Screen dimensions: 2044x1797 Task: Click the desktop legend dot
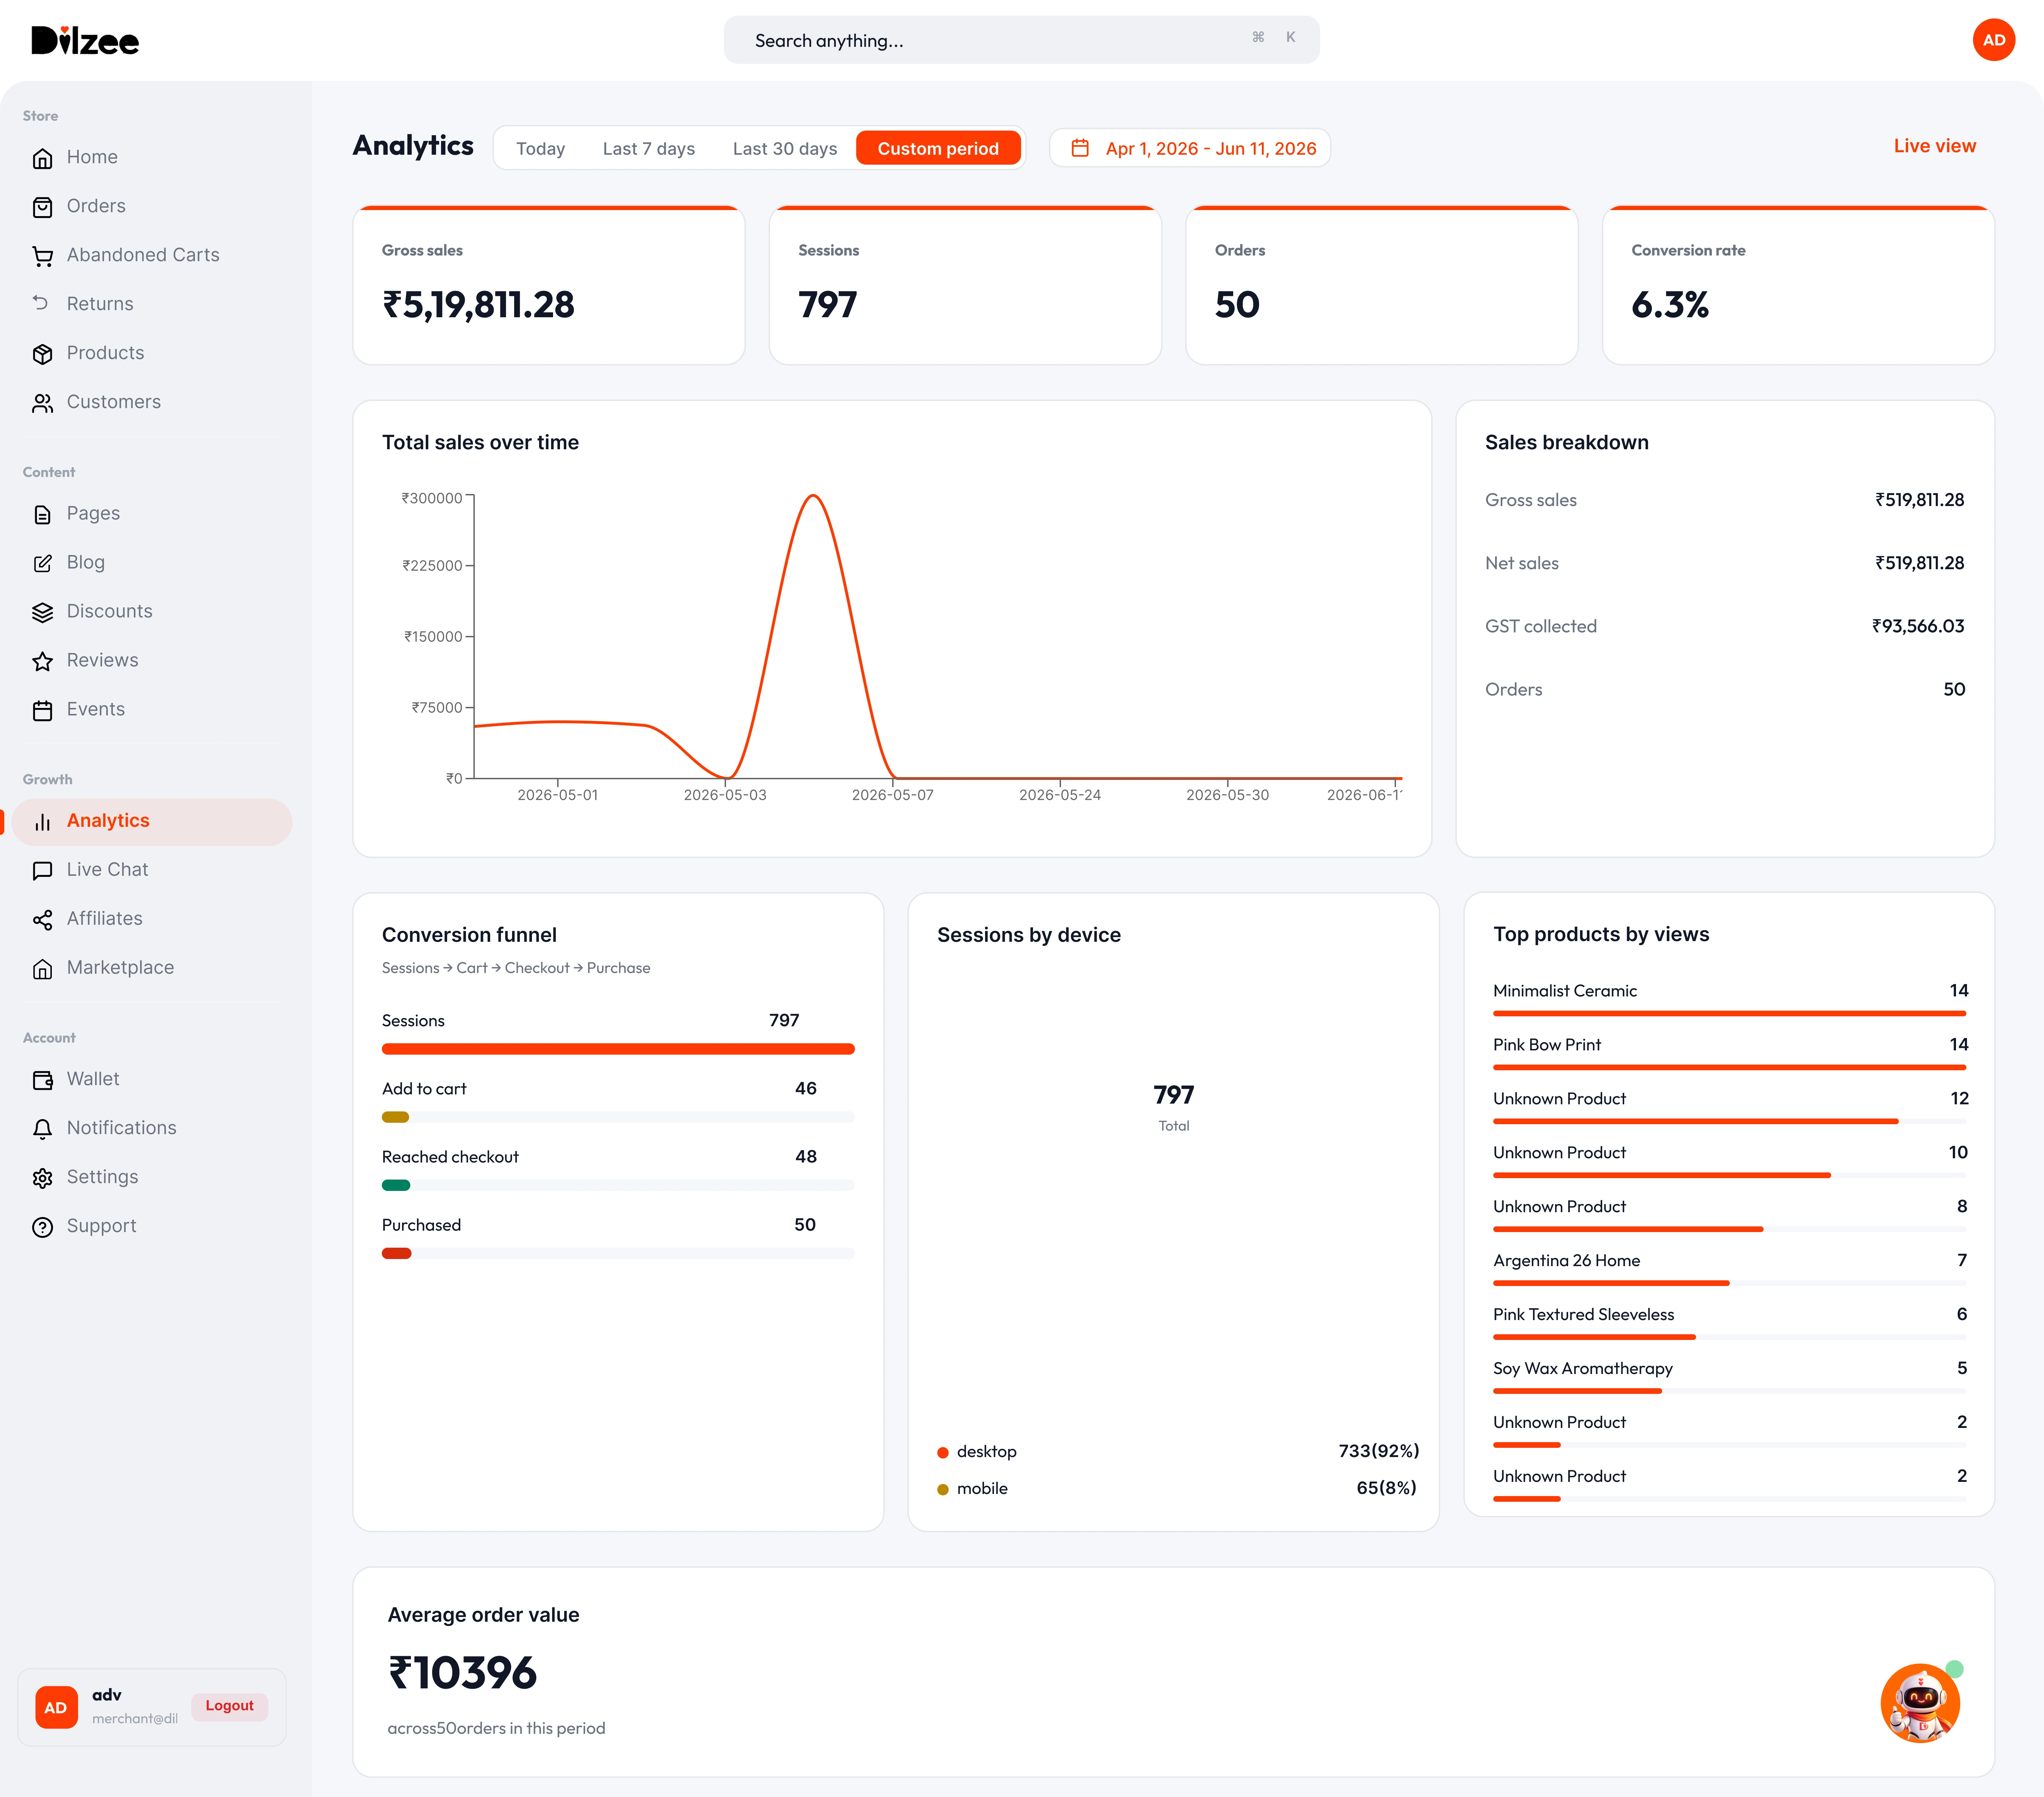coord(943,1453)
